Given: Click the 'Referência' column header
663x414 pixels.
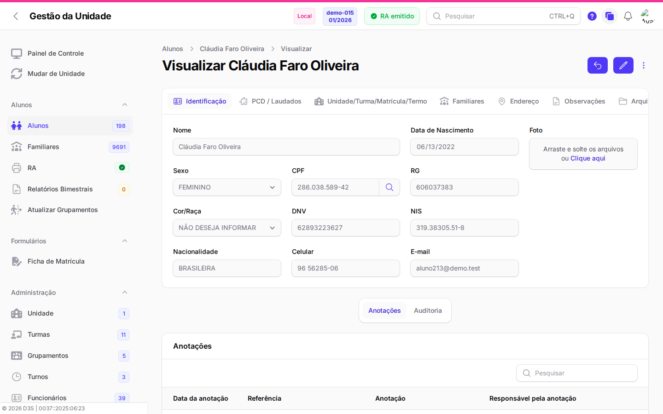Looking at the screenshot, I should [x=264, y=398].
